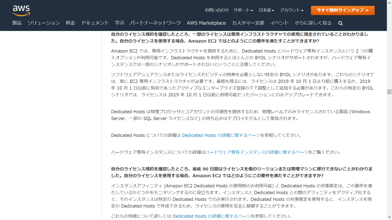
Task: Open the ソリューション navigation menu
Action: (43, 23)
